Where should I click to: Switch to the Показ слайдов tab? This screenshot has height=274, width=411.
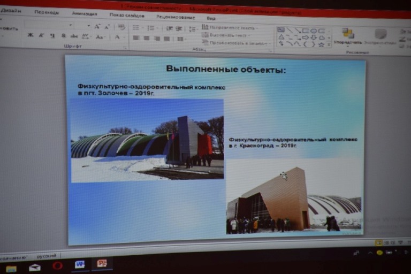click(127, 14)
